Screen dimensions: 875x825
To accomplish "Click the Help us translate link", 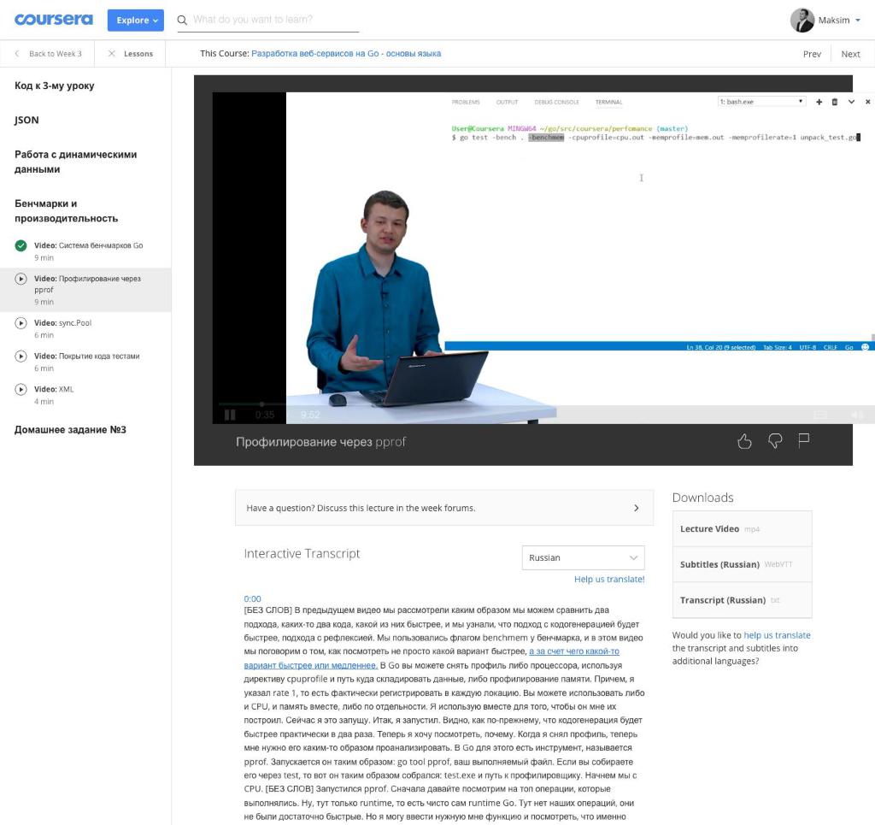I will [608, 579].
